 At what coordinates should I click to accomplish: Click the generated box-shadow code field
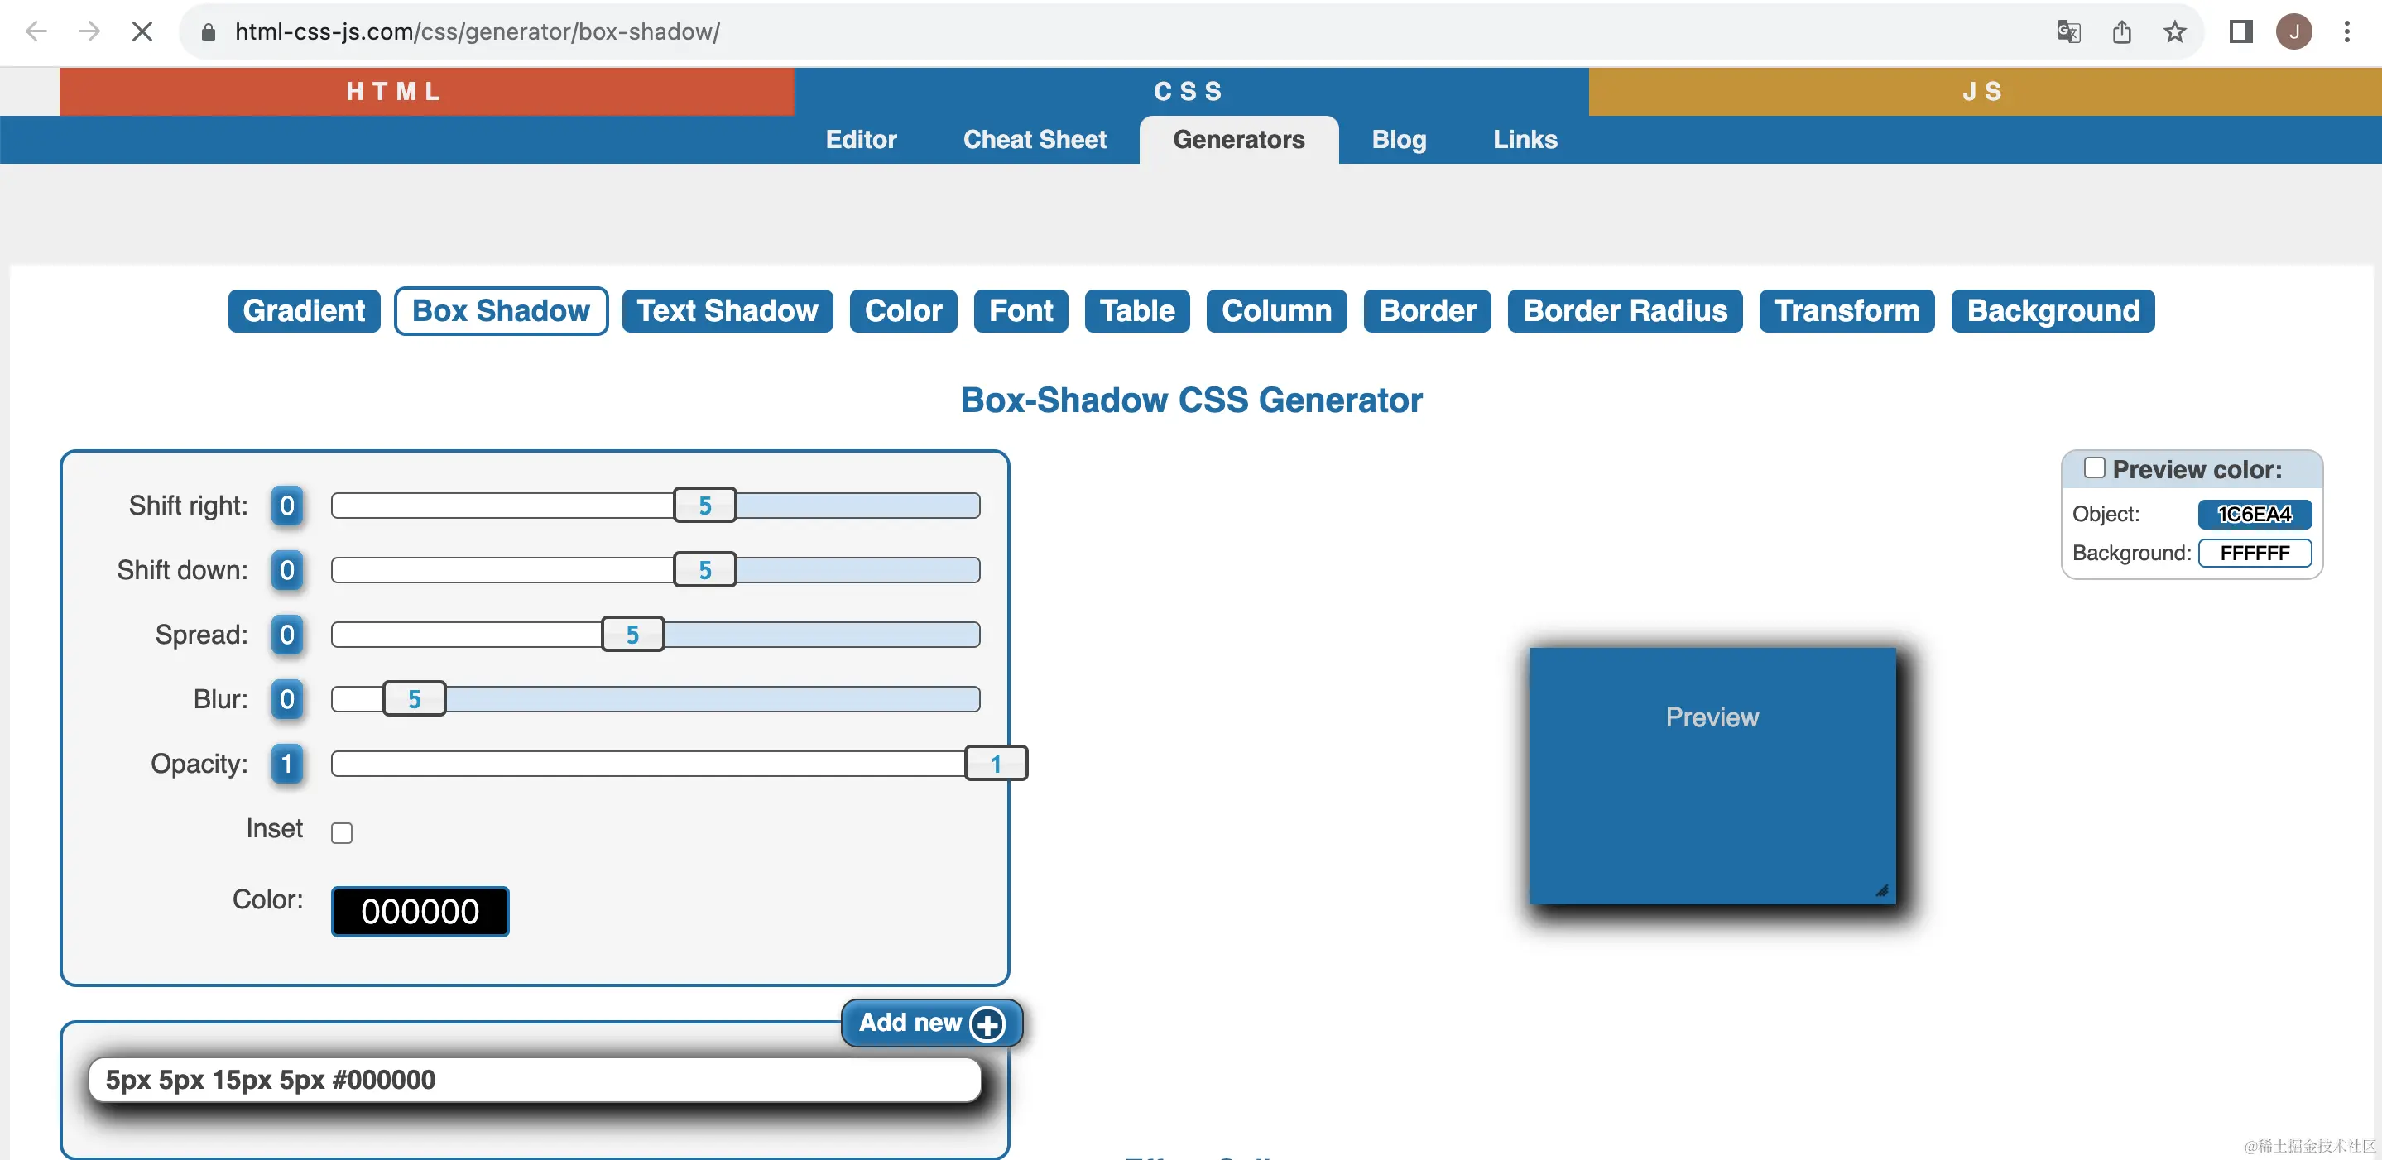click(534, 1080)
